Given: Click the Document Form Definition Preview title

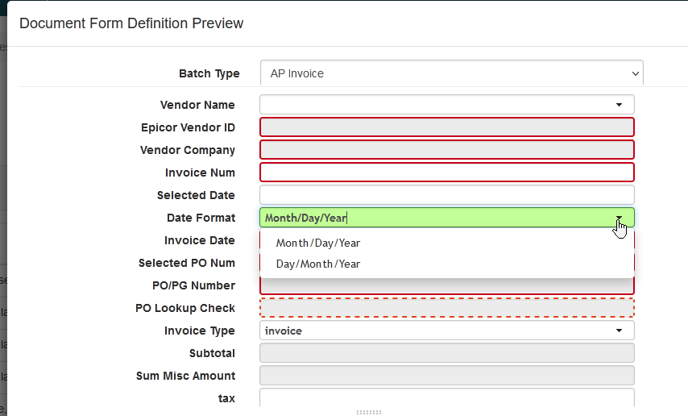Looking at the screenshot, I should click(x=131, y=23).
